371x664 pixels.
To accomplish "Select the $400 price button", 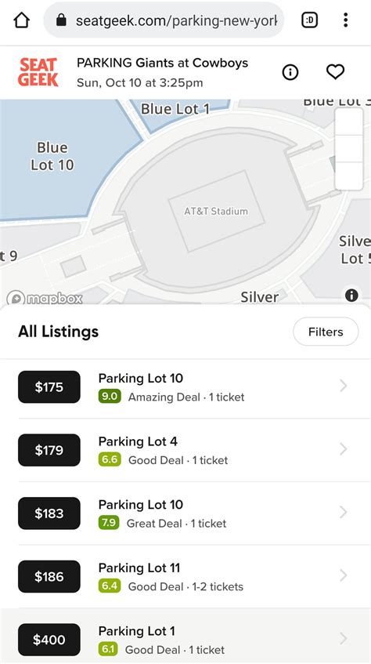I will (x=49, y=640).
